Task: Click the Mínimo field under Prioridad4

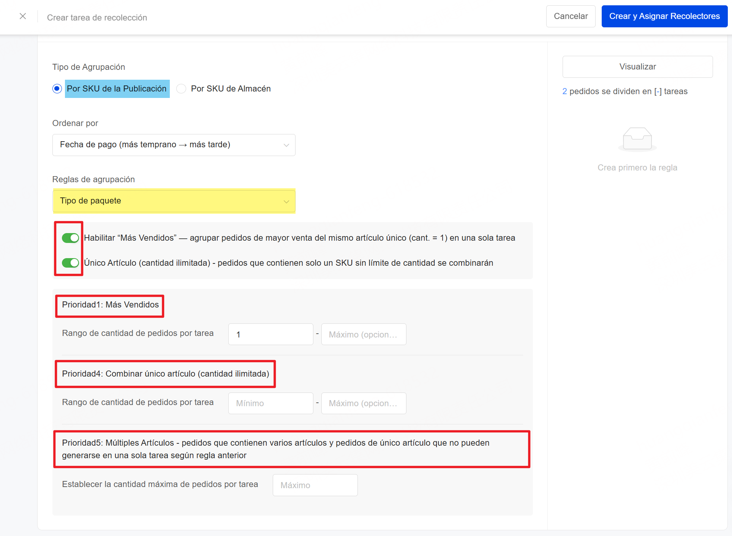Action: tap(270, 403)
